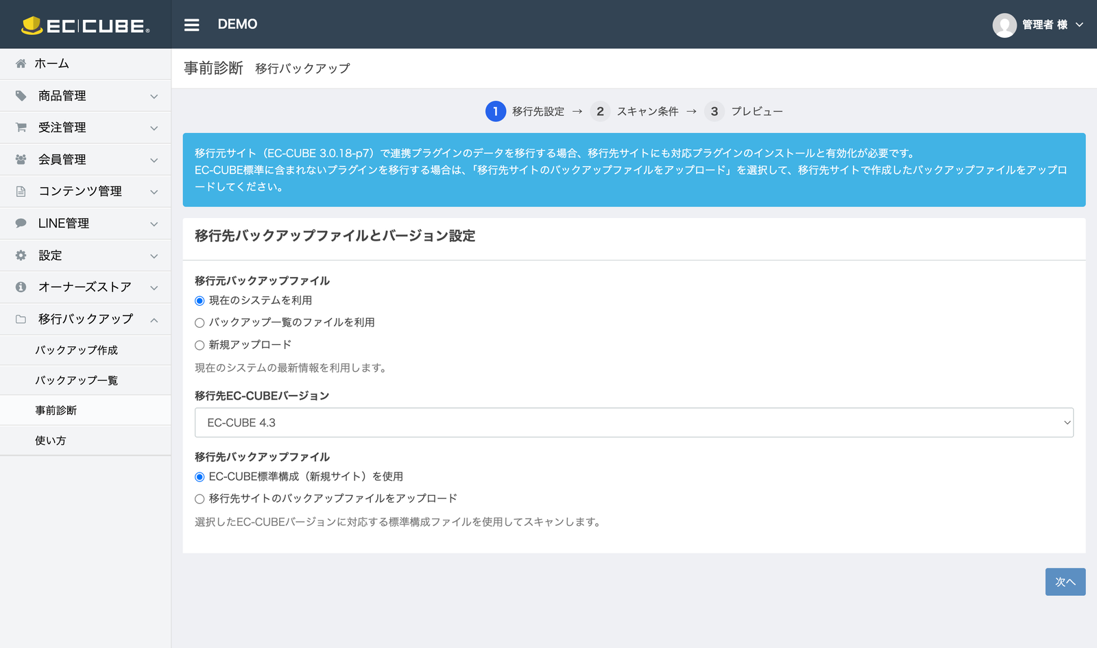The width and height of the screenshot is (1097, 648).
Task: Expand 設定 chevron
Action: point(154,255)
